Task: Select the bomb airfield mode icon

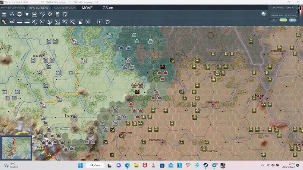Action: point(50,22)
